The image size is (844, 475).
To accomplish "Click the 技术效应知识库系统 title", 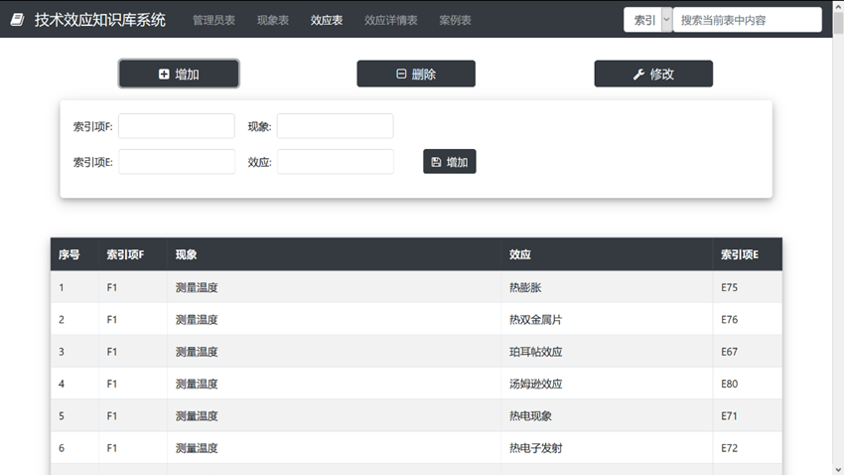I will tap(100, 20).
